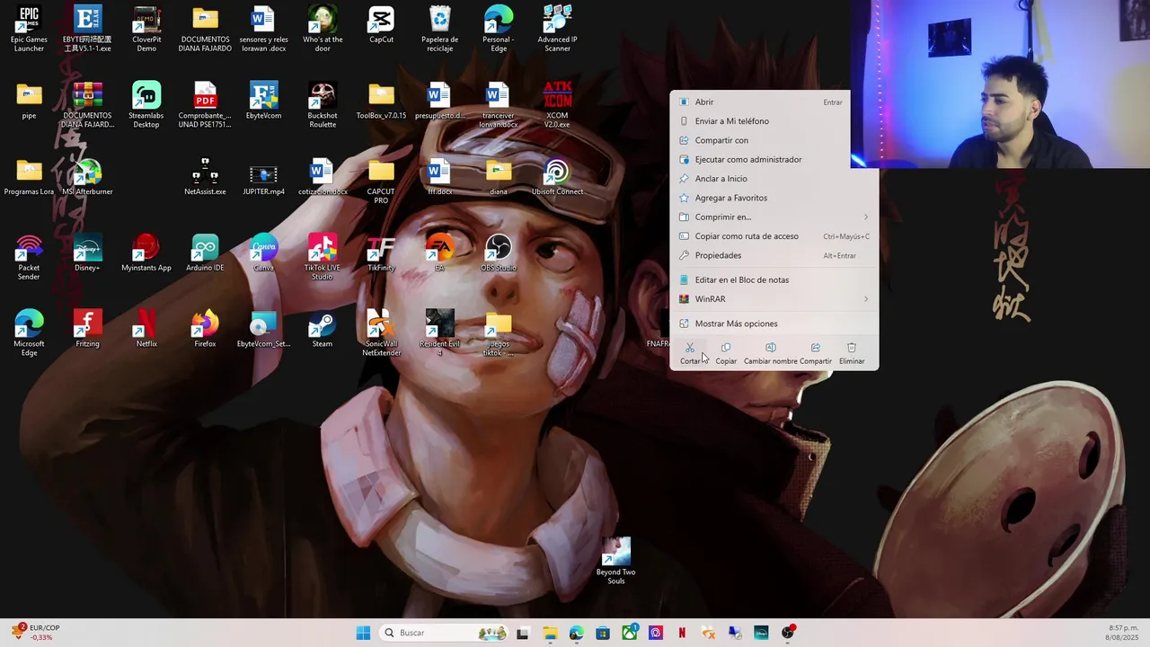Choose Agregar a Favoritos

[773, 198]
